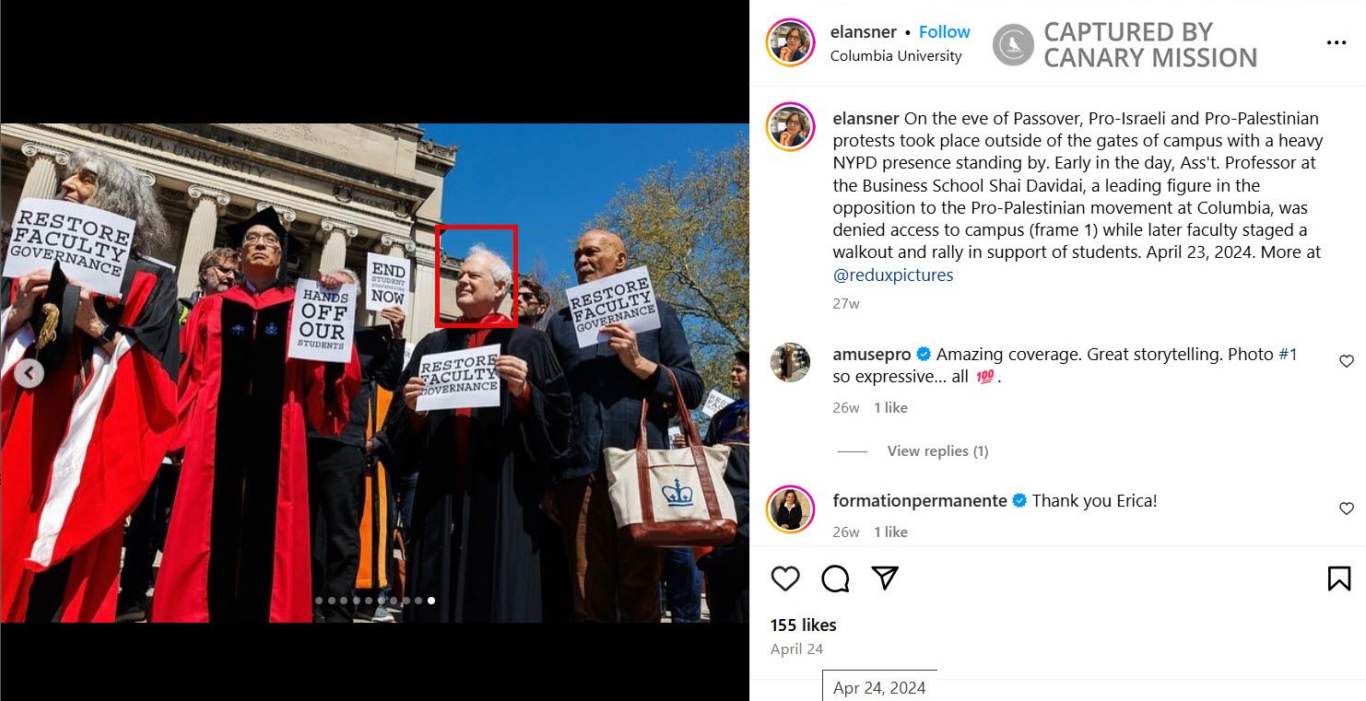
Task: Like formationpermanente's comment with the heart
Action: click(1347, 508)
